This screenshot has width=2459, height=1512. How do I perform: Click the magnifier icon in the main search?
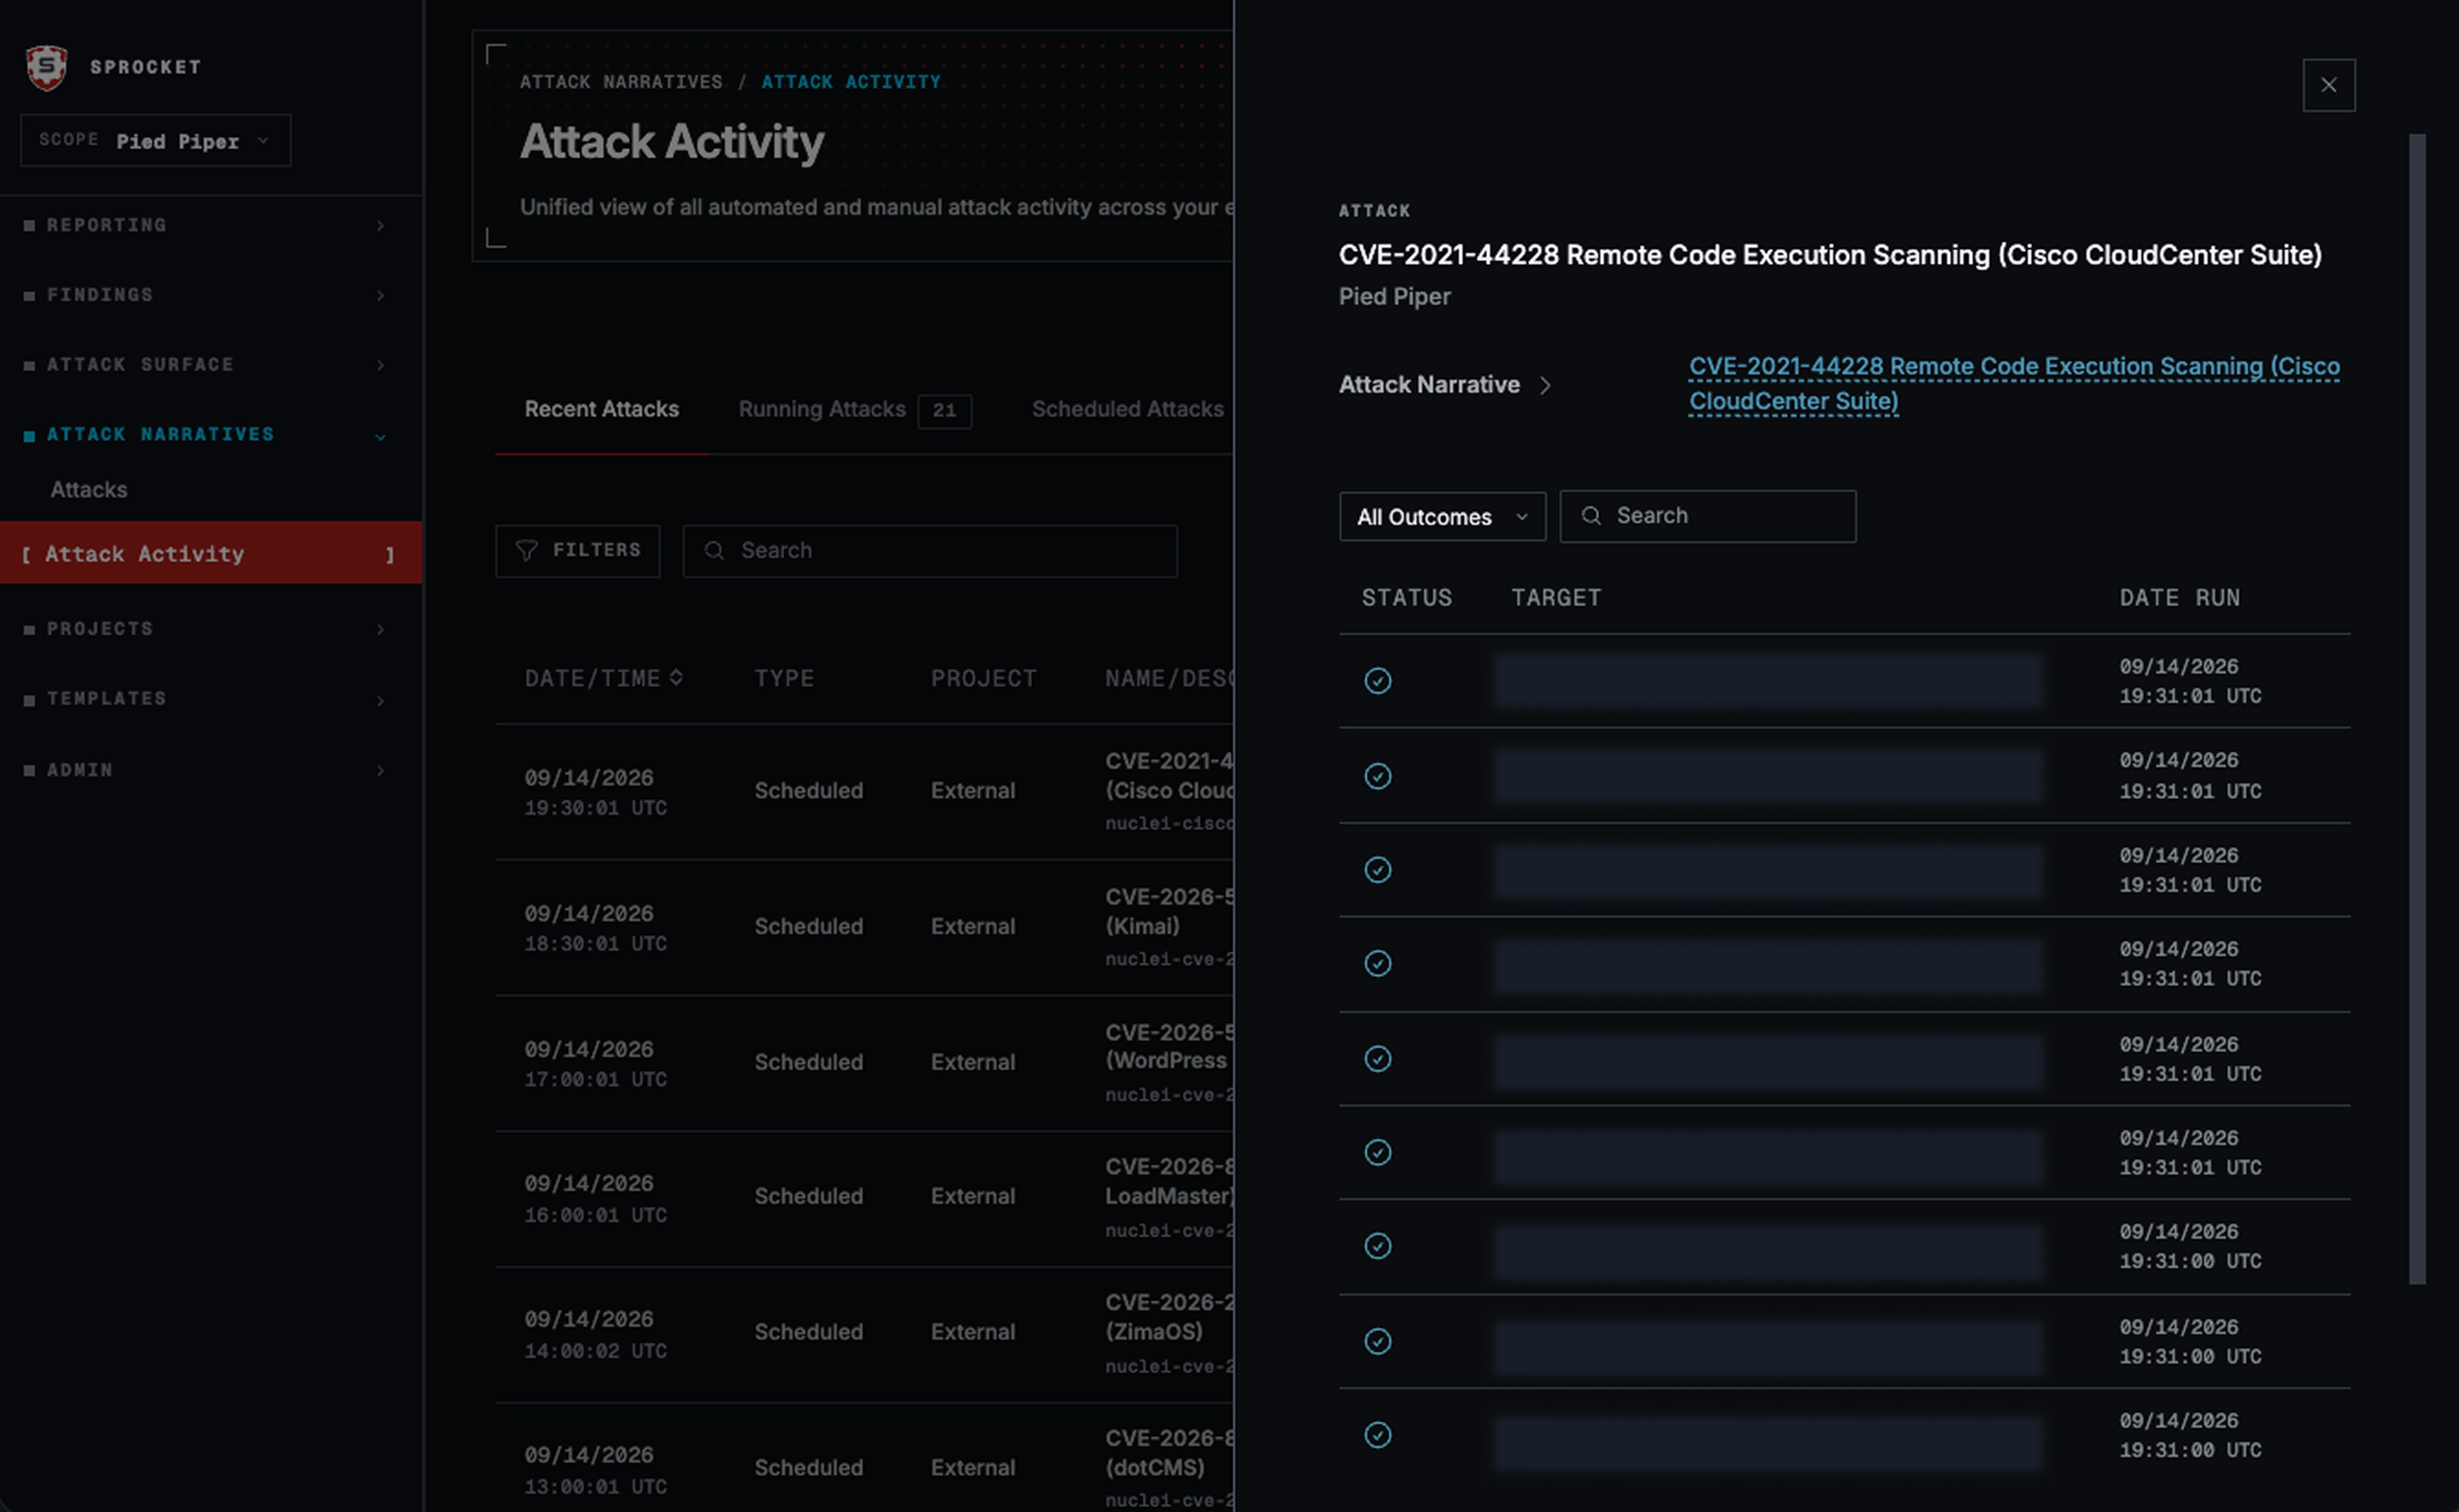click(x=714, y=551)
